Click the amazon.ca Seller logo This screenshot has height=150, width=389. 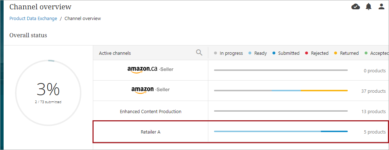(150, 70)
